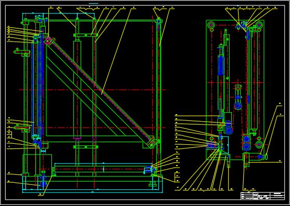Select the pivot bracket at diagonal beam's lower end
The image size is (290, 206).
point(151,142)
